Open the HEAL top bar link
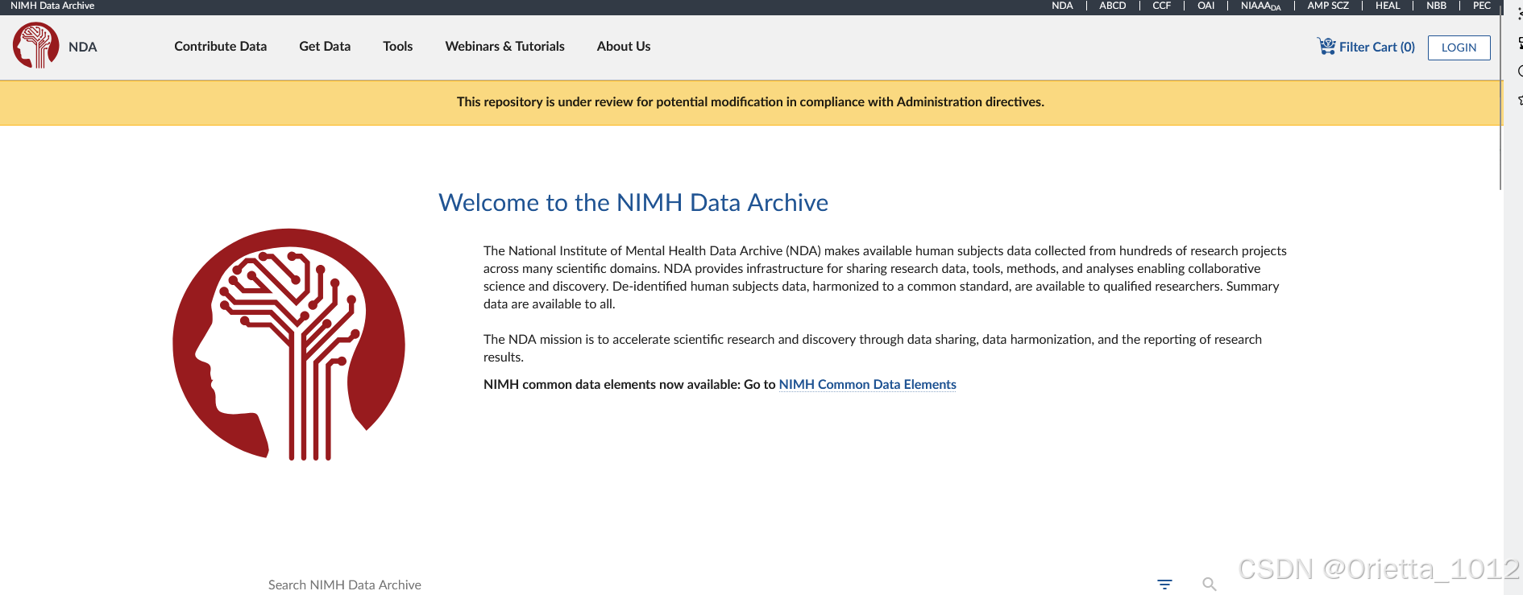 coord(1388,6)
